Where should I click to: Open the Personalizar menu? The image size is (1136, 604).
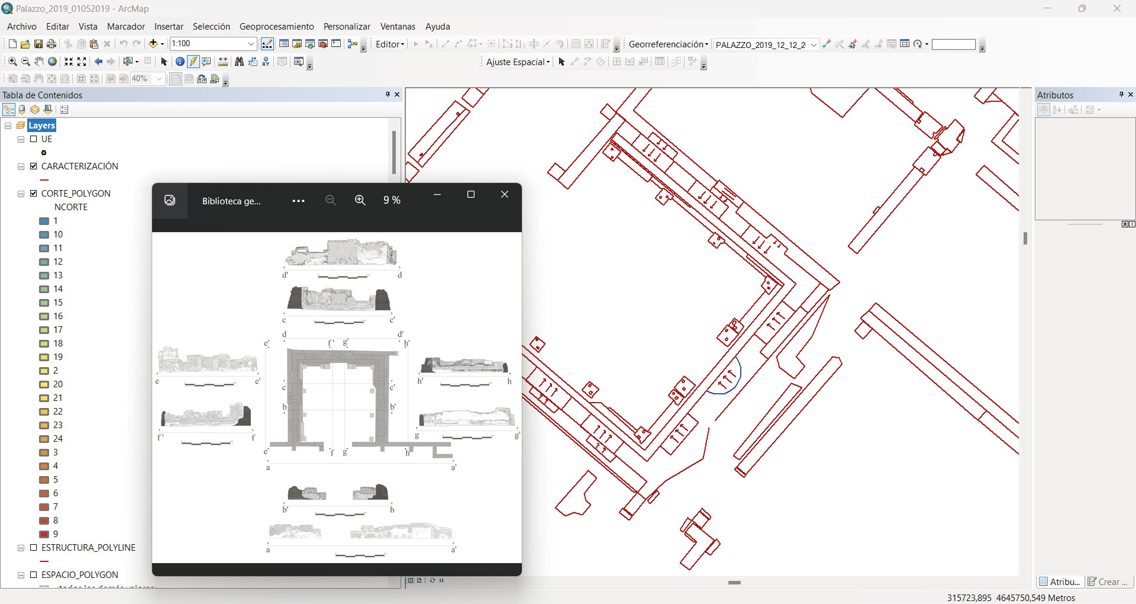[347, 27]
